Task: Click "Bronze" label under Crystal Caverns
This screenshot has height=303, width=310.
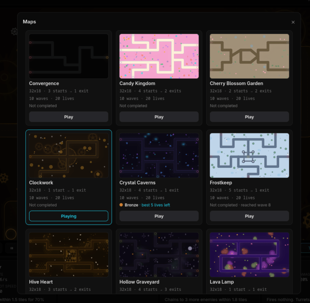Action: coord(131,205)
